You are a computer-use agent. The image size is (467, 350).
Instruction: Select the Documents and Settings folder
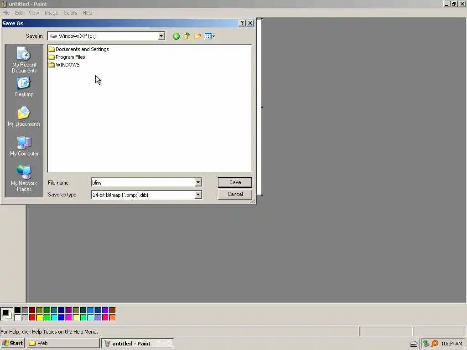pos(78,49)
